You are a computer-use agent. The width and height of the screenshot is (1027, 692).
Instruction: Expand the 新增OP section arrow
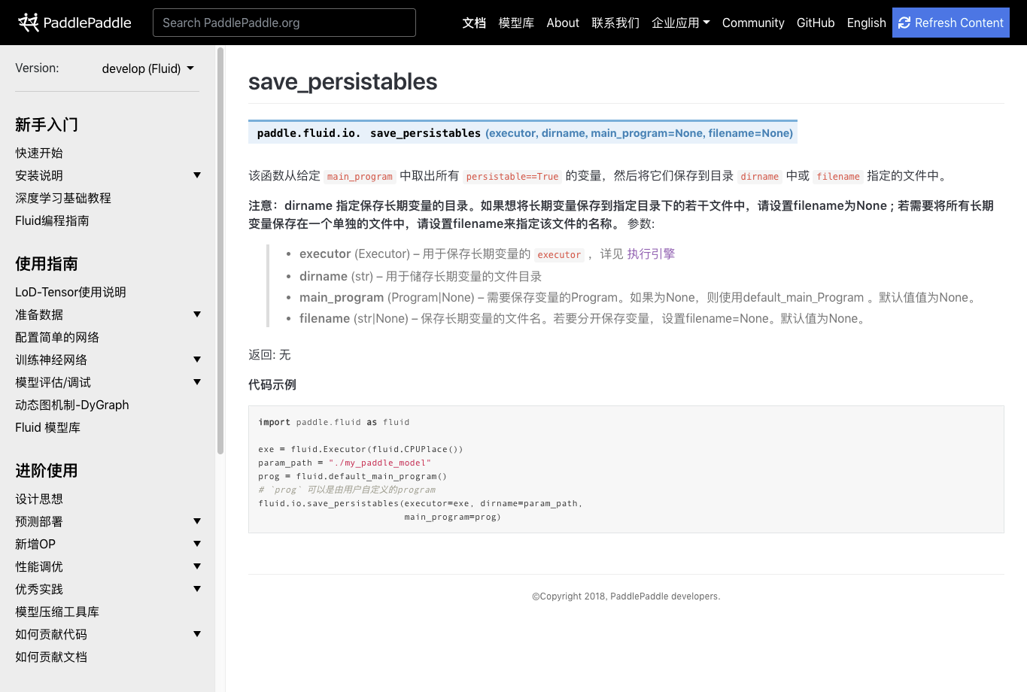pyautogui.click(x=197, y=544)
